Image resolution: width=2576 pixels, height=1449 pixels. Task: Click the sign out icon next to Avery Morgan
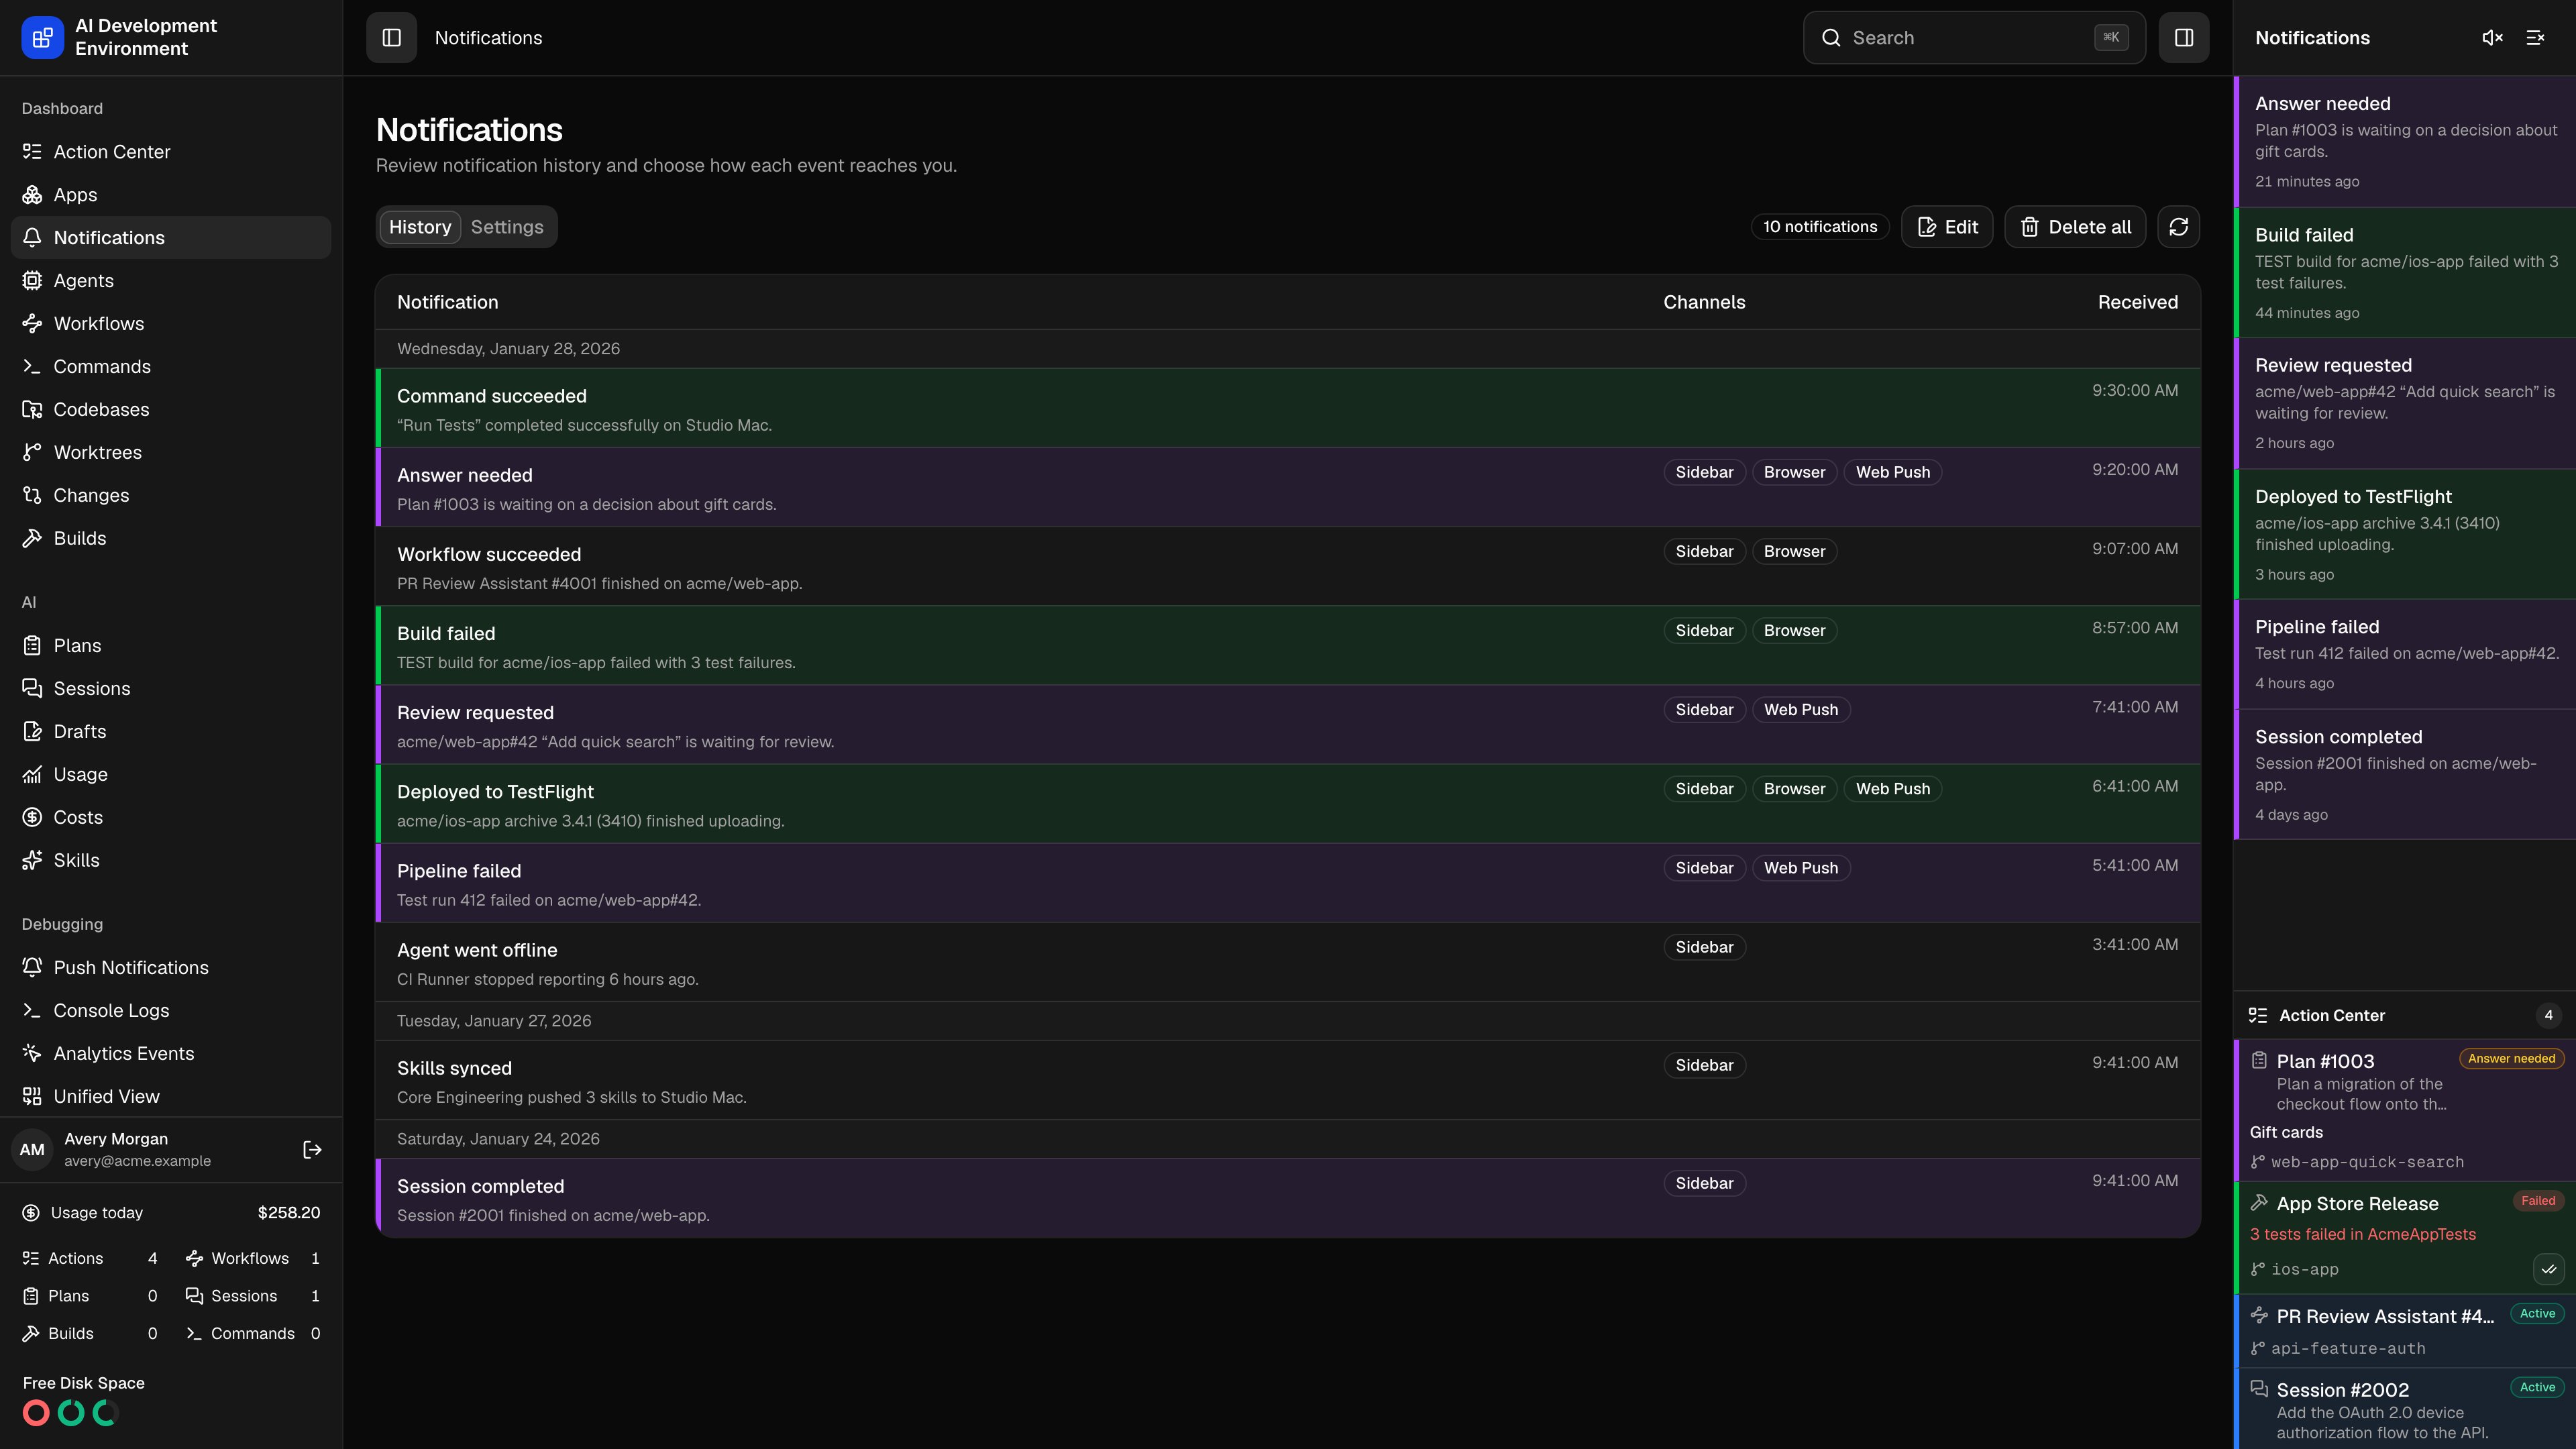pyautogui.click(x=312, y=1150)
